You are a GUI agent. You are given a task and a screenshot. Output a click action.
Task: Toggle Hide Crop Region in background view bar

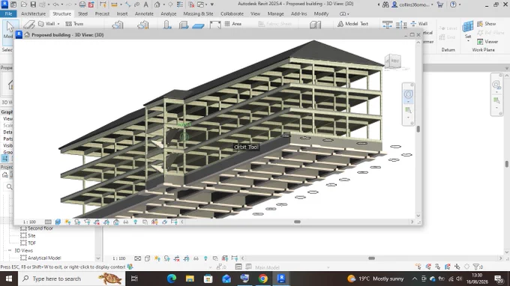[186, 258]
